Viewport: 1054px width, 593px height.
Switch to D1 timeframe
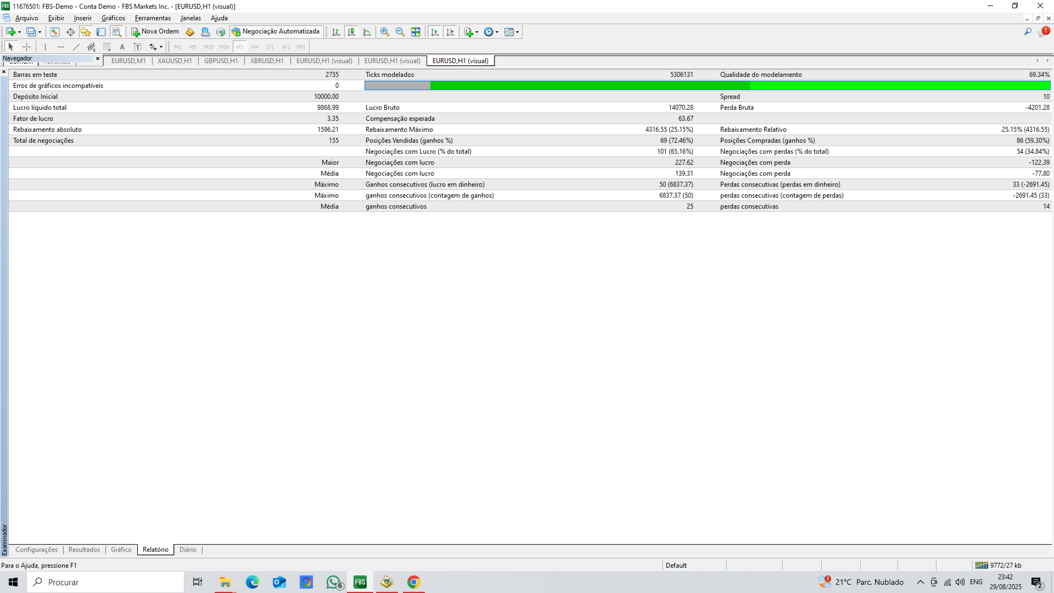click(x=270, y=47)
